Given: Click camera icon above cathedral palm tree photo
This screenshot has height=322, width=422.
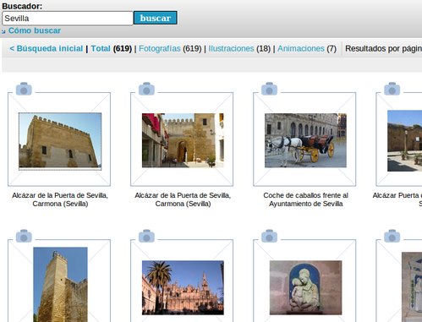Looking at the screenshot, I should (146, 236).
